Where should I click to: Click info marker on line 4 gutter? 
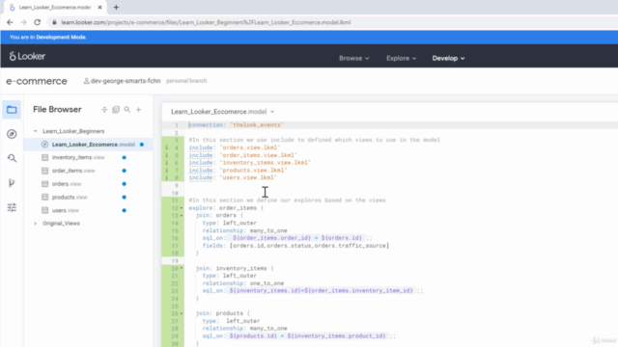166,147
